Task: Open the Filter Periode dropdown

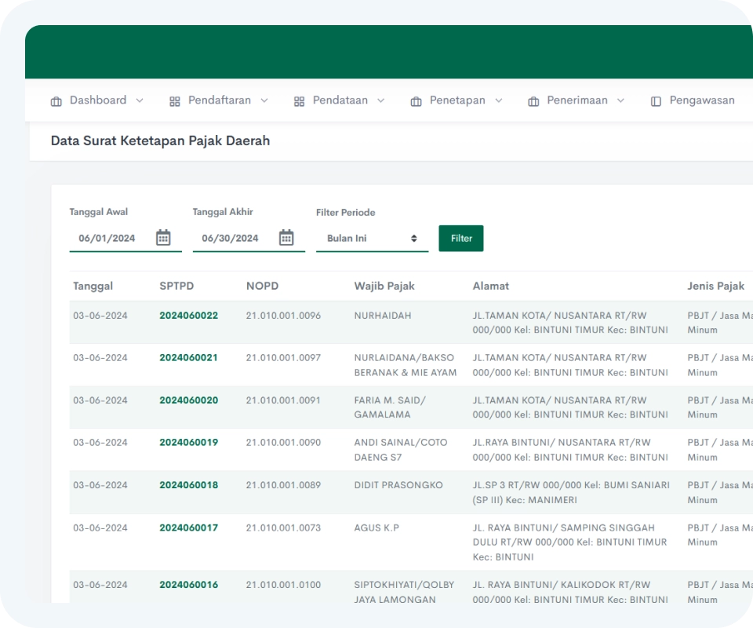Action: (372, 239)
